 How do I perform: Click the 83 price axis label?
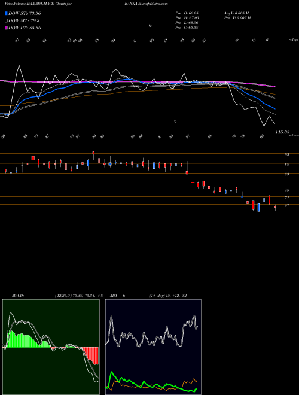point(286,174)
